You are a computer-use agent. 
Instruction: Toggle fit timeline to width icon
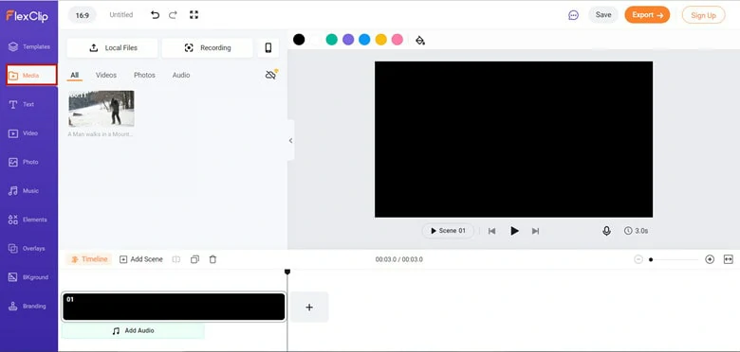(729, 259)
